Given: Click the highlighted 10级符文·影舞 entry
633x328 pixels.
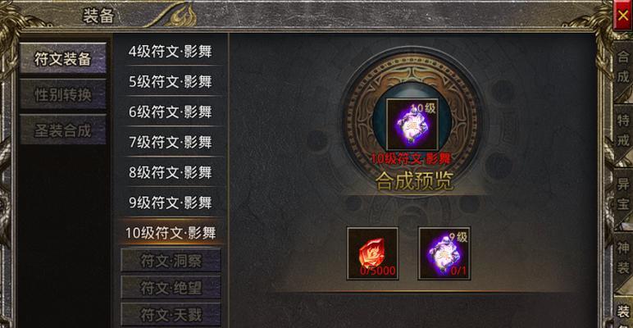Looking at the screenshot, I should click(x=171, y=233).
